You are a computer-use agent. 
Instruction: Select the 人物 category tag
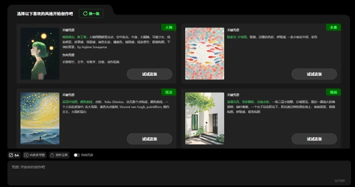pyautogui.click(x=169, y=27)
